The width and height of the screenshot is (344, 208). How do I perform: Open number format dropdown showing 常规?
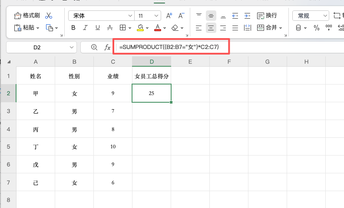(311, 16)
